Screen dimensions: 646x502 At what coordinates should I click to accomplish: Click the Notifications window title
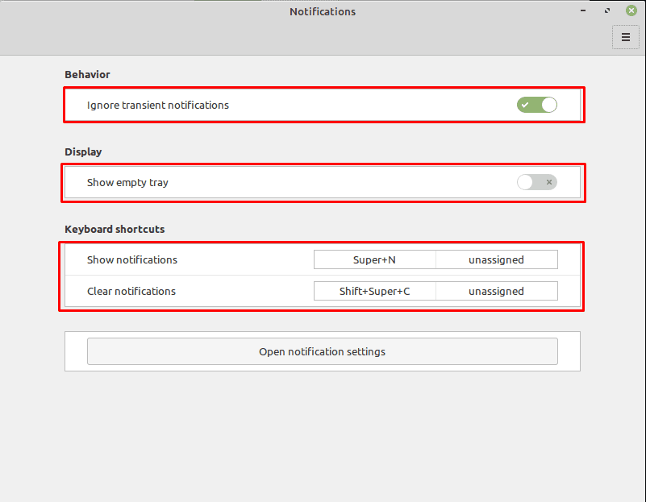coord(323,11)
